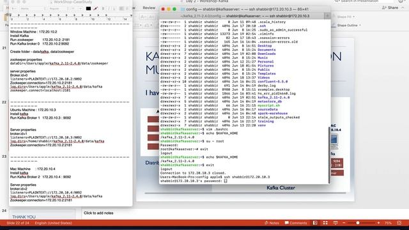The image size is (409, 230).
Task: Click 'kafka_2.11-2.4.0' directory in terminal listing
Action: 274,98
